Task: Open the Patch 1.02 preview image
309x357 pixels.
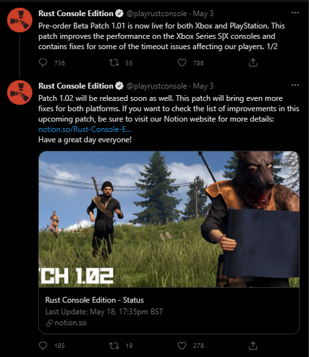Action: click(x=169, y=219)
